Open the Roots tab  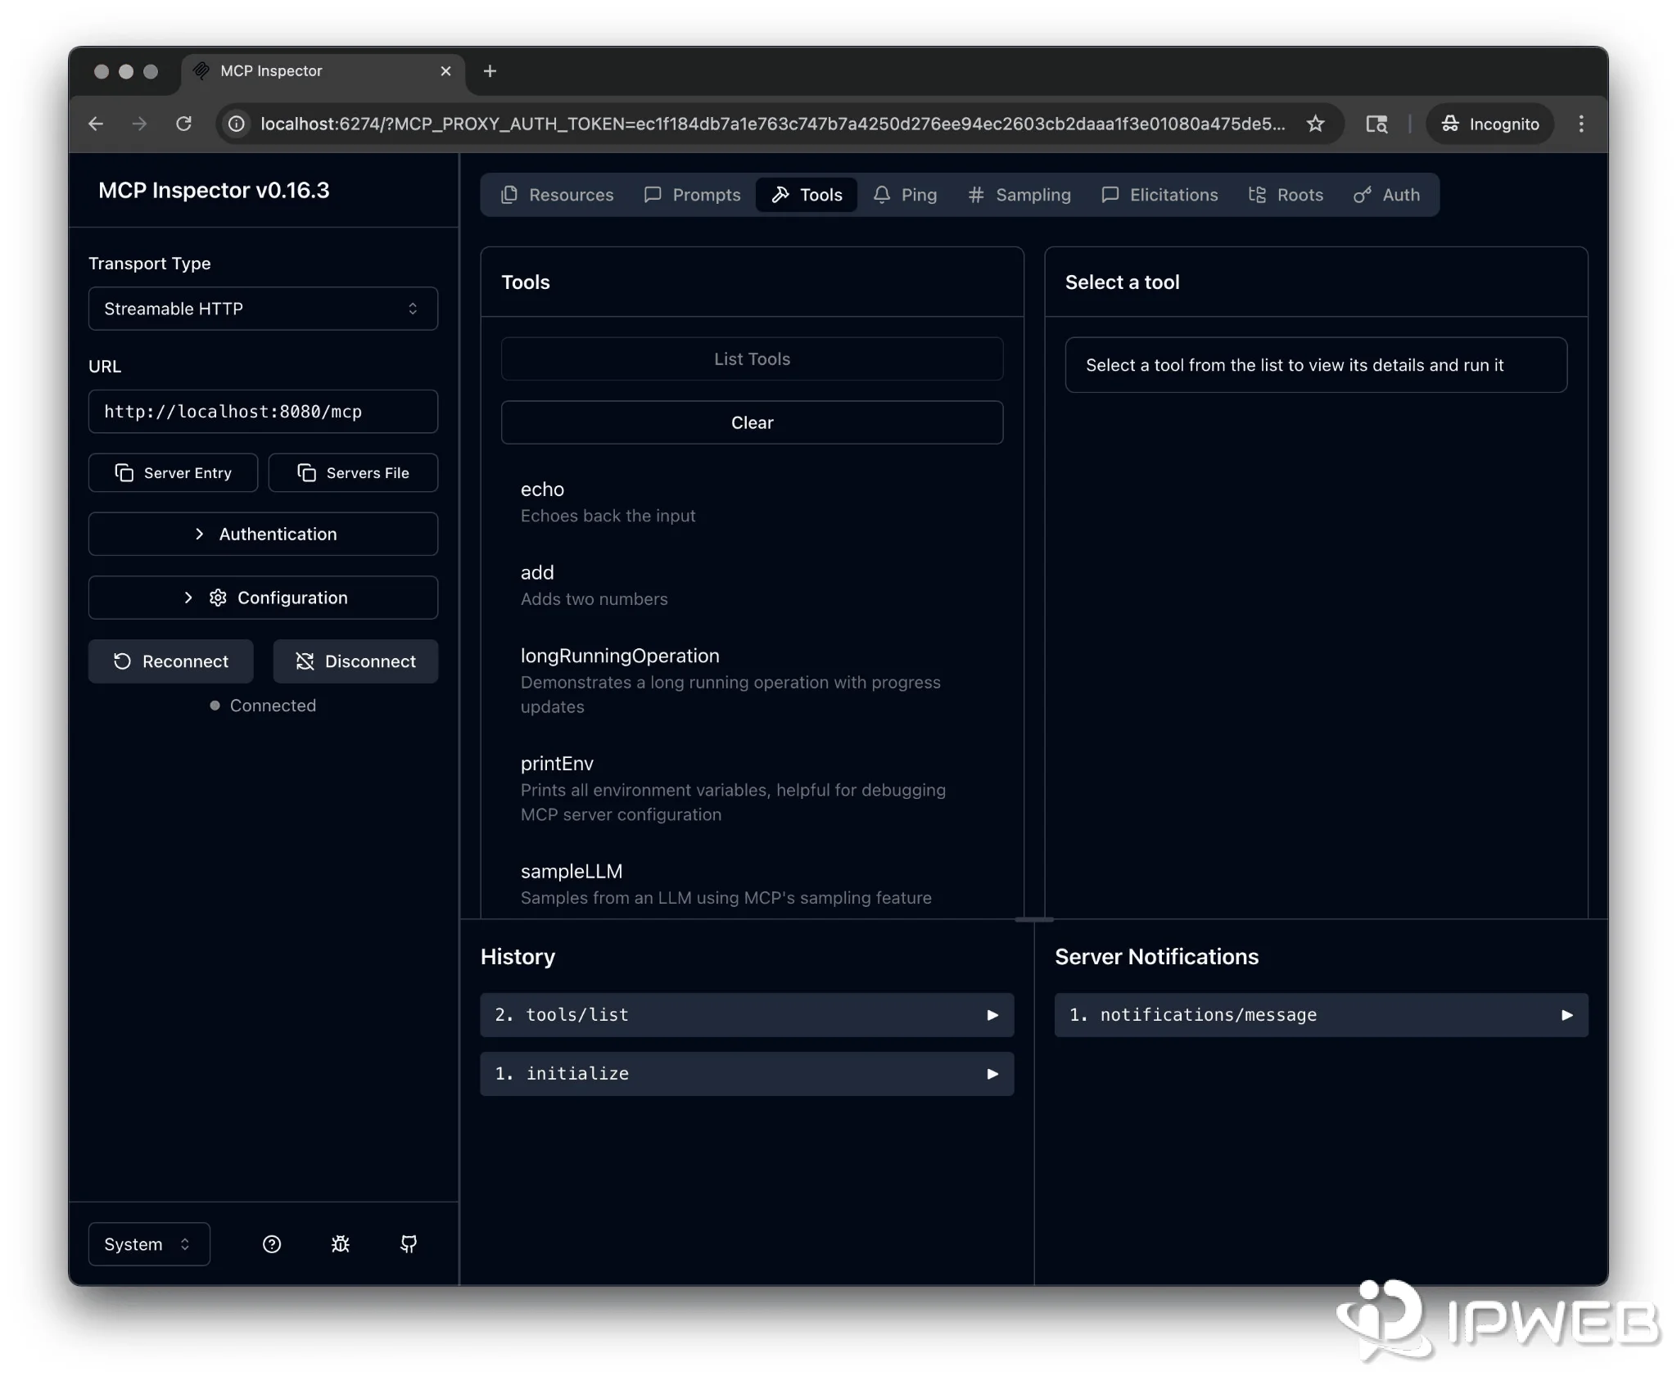pos(1286,195)
